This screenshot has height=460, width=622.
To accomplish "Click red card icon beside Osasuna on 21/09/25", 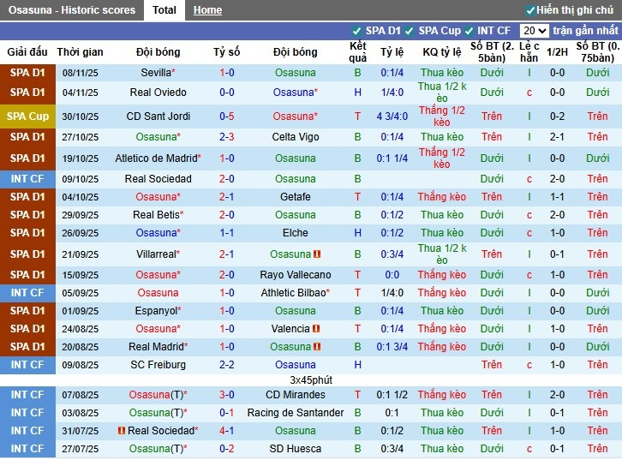I will tap(317, 254).
